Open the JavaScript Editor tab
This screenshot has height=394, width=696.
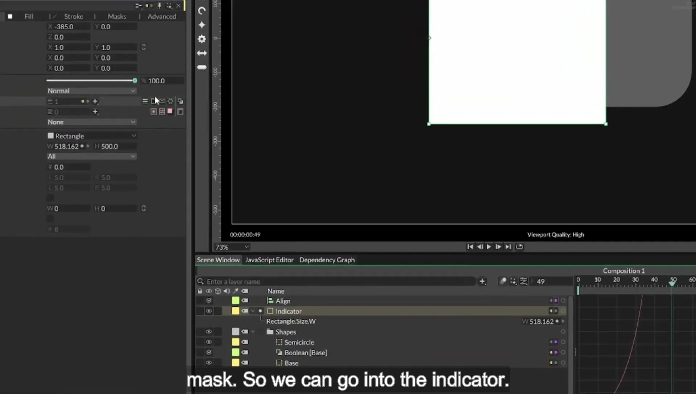pyautogui.click(x=269, y=260)
